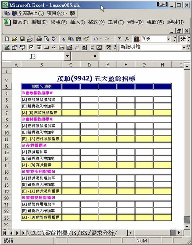Select row 7 header

click(7, 113)
